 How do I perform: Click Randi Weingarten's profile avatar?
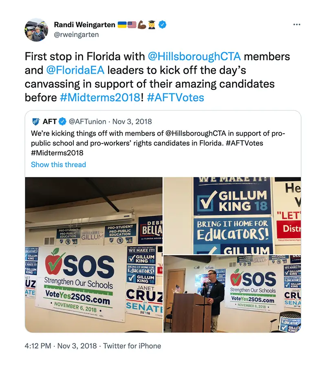36,30
